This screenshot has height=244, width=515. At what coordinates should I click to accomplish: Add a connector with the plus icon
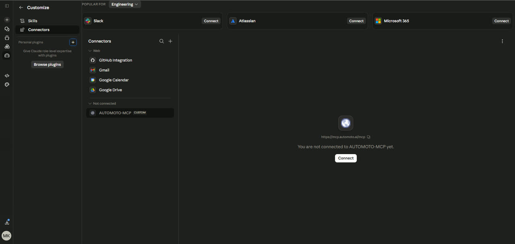point(170,41)
